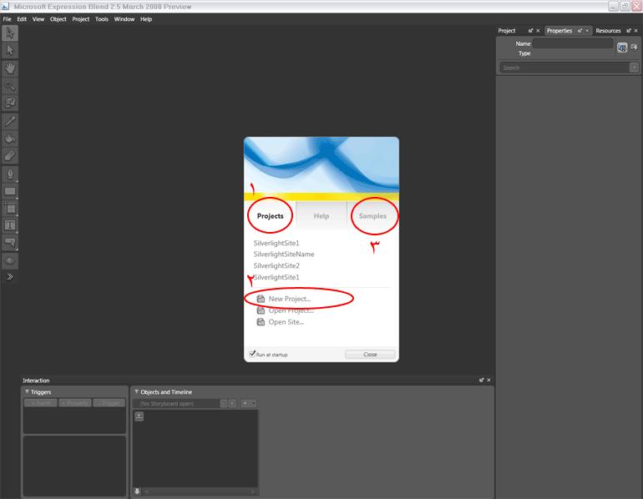Select the Rectangle shape tool

[x=10, y=191]
